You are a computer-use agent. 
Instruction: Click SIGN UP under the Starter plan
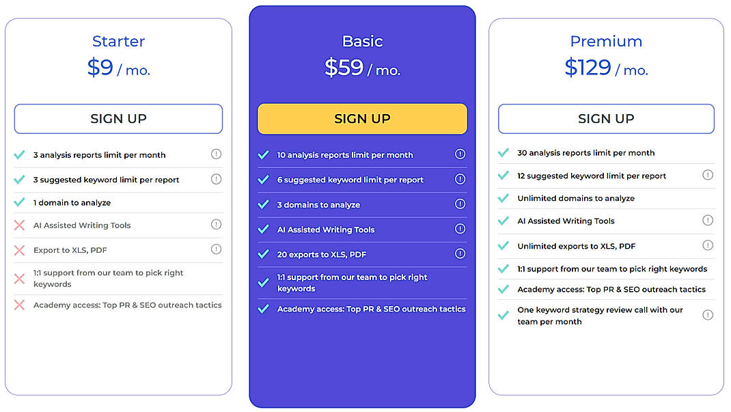coord(118,118)
